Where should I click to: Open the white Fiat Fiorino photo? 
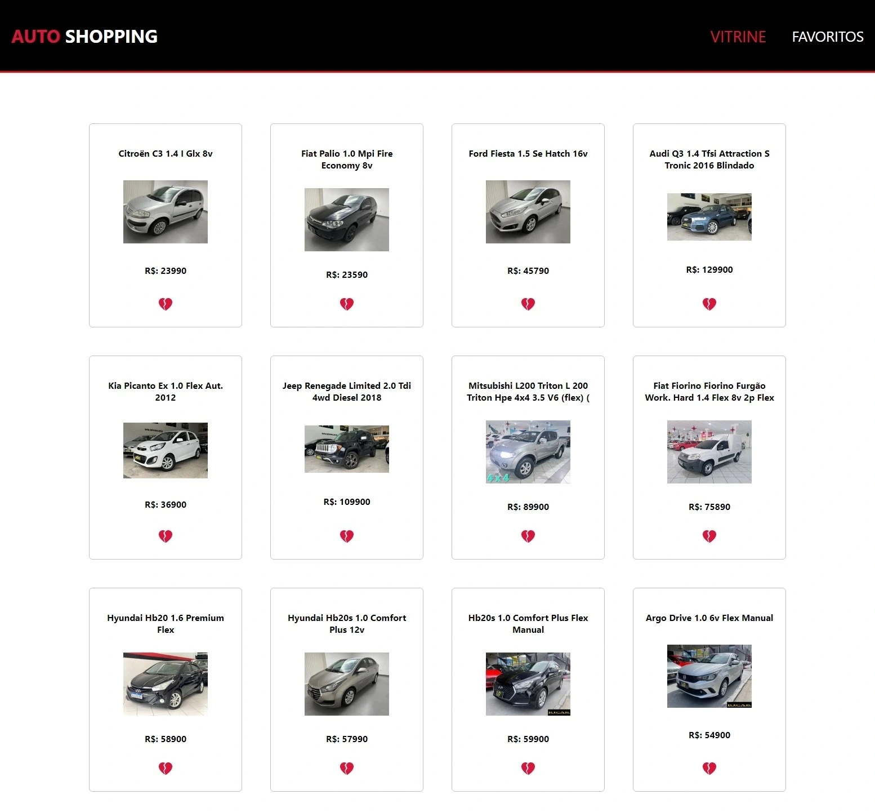pyautogui.click(x=709, y=452)
